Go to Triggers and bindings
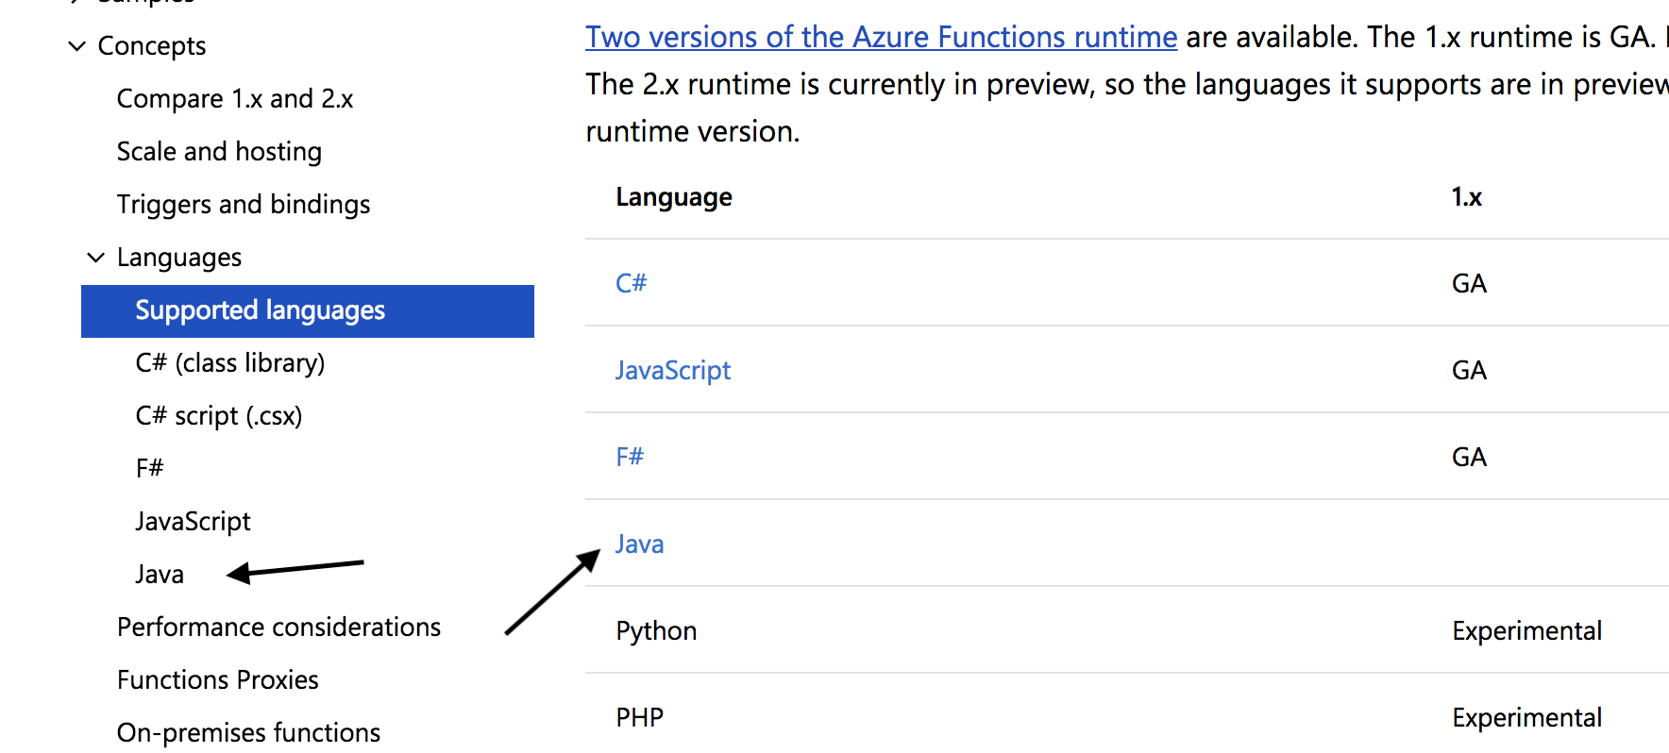The image size is (1669, 753). coord(244,205)
